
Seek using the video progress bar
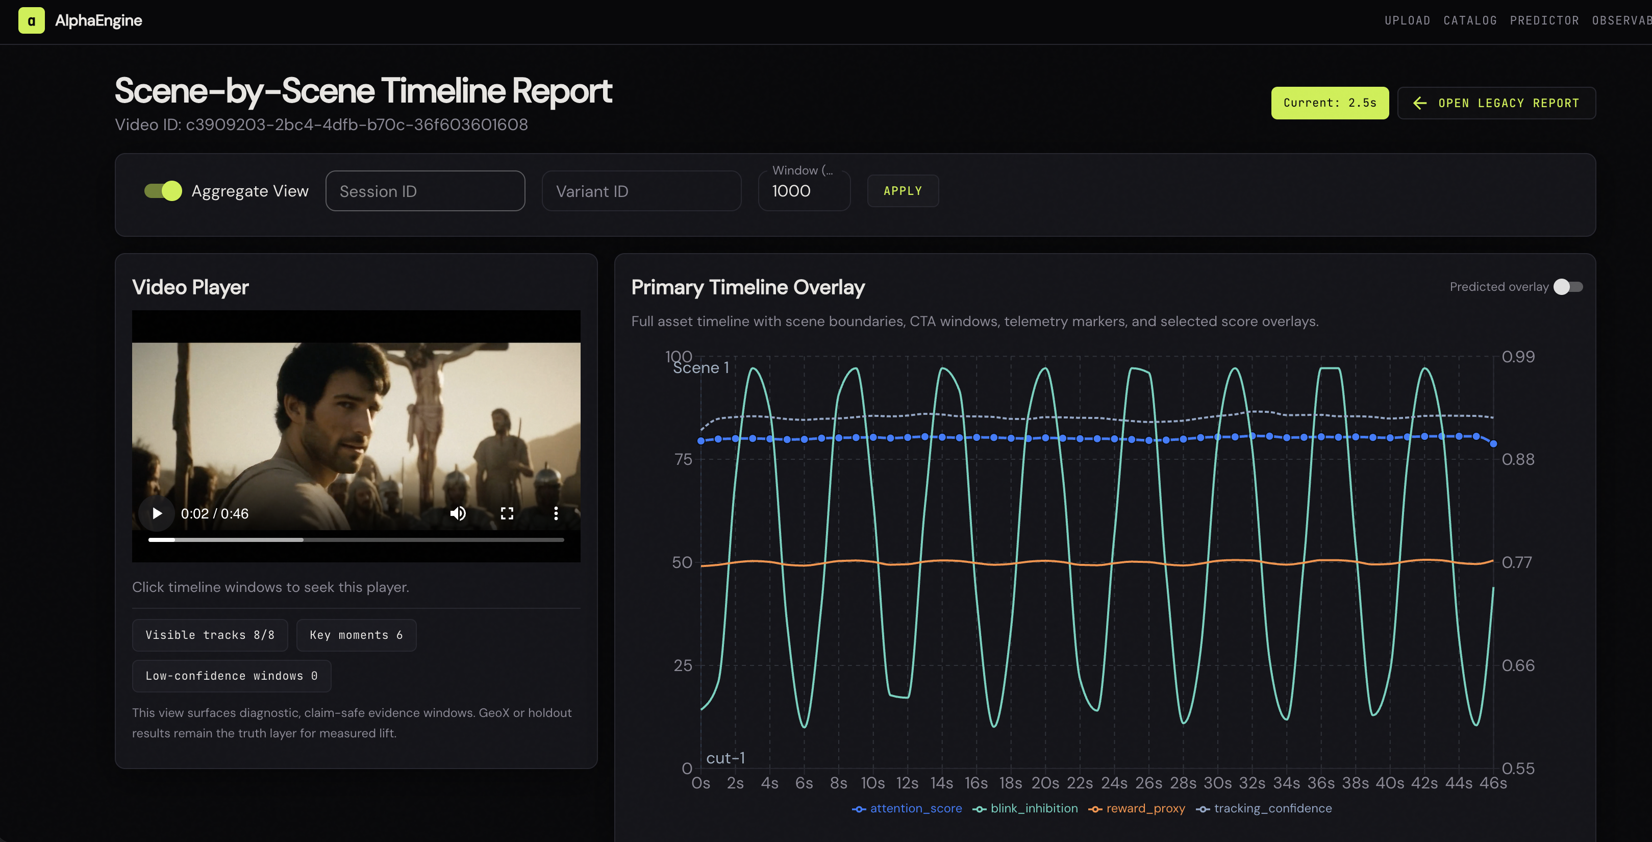pos(356,539)
